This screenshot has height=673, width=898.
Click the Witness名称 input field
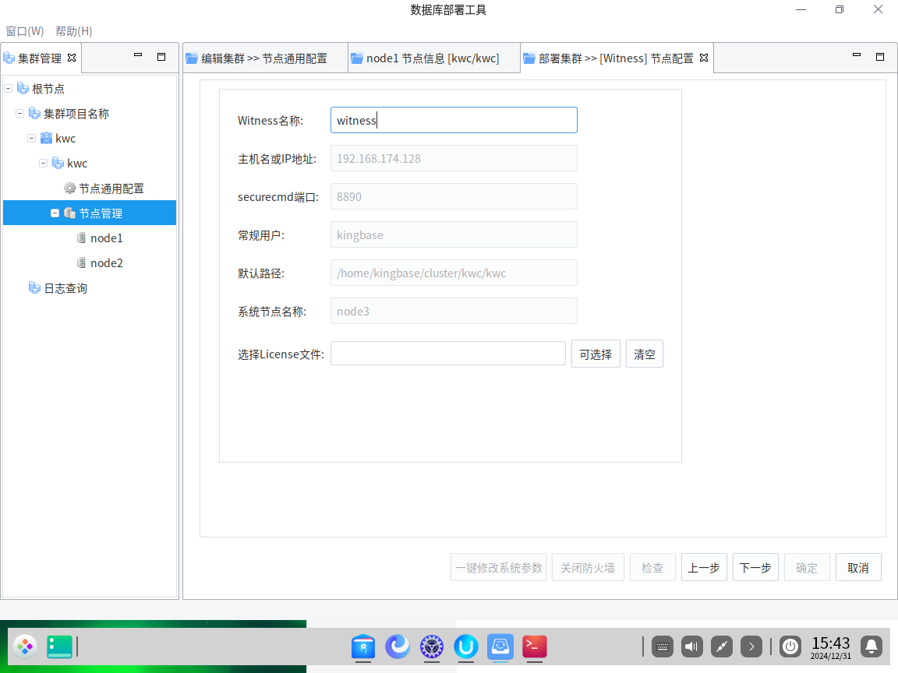pos(454,121)
